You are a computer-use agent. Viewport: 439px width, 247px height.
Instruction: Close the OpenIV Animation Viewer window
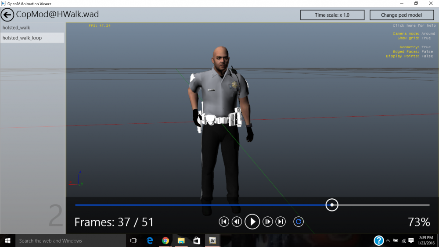coord(431,4)
